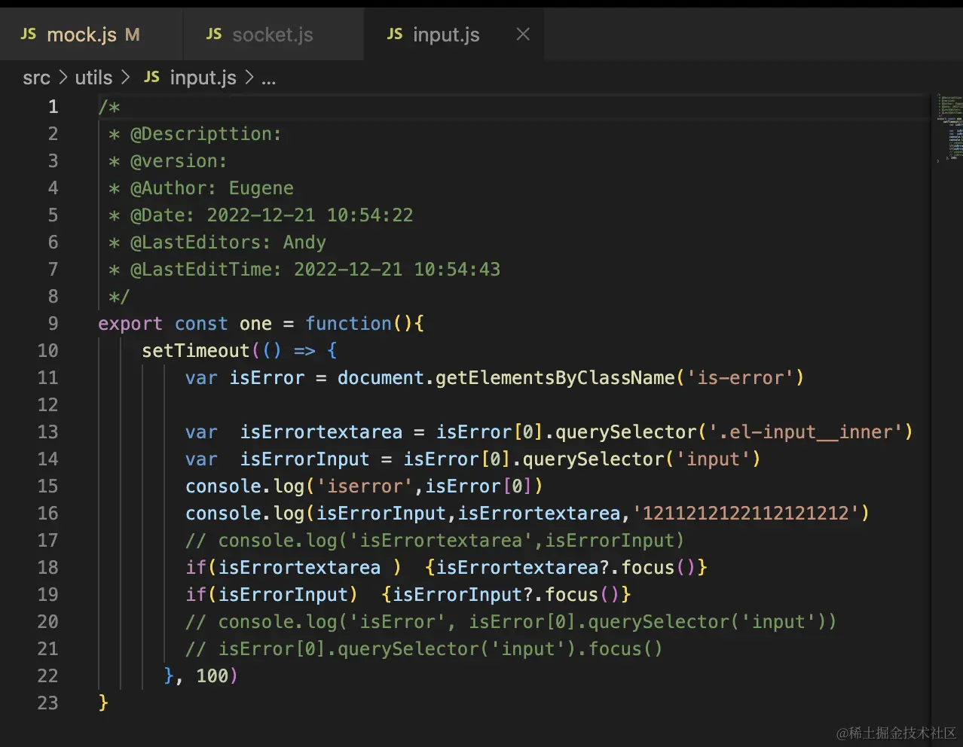This screenshot has width=963, height=747.
Task: Click 'getElementsByClassName' method call
Action: pyautogui.click(x=555, y=378)
